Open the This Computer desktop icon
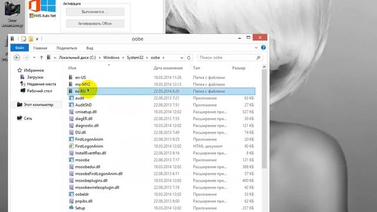377x212 pixels. [x=12, y=14]
